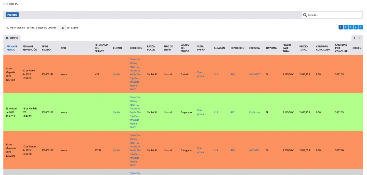This screenshot has height=175, width=367.
Task: Focus the Buscar search field
Action: (x=333, y=15)
